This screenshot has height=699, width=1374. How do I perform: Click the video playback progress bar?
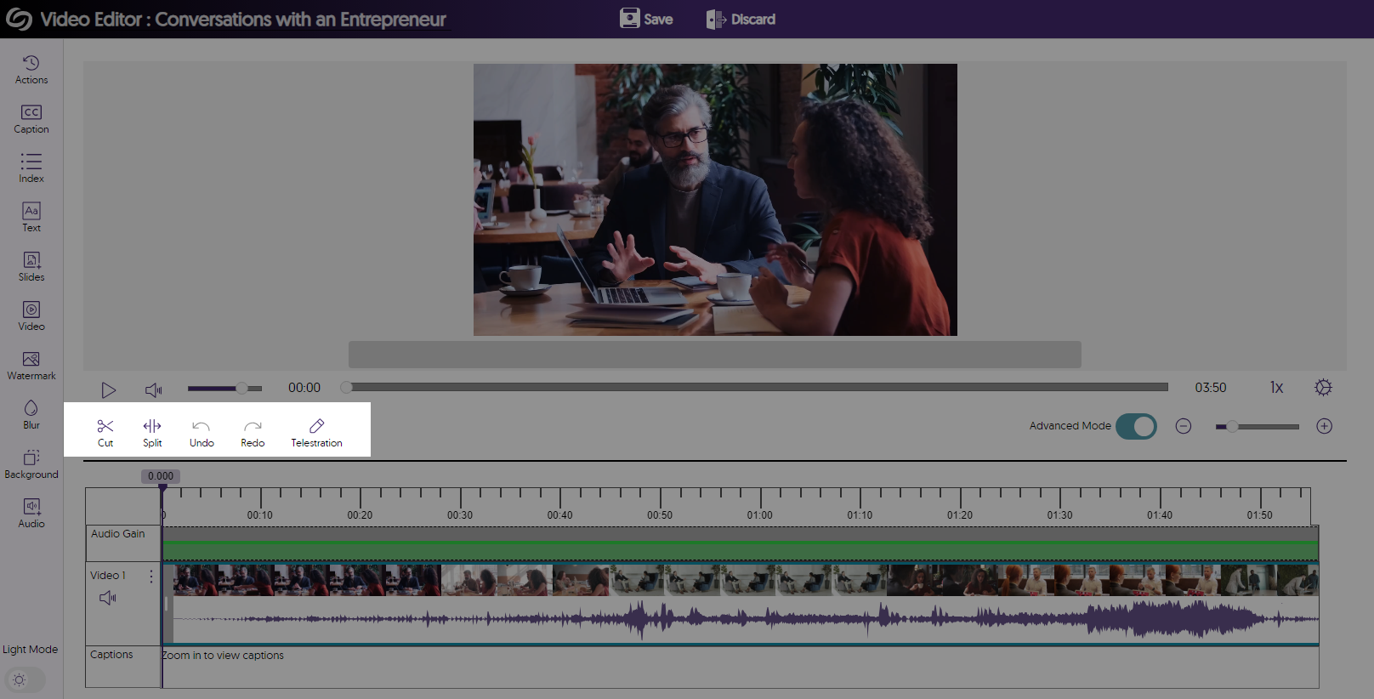[x=755, y=387]
